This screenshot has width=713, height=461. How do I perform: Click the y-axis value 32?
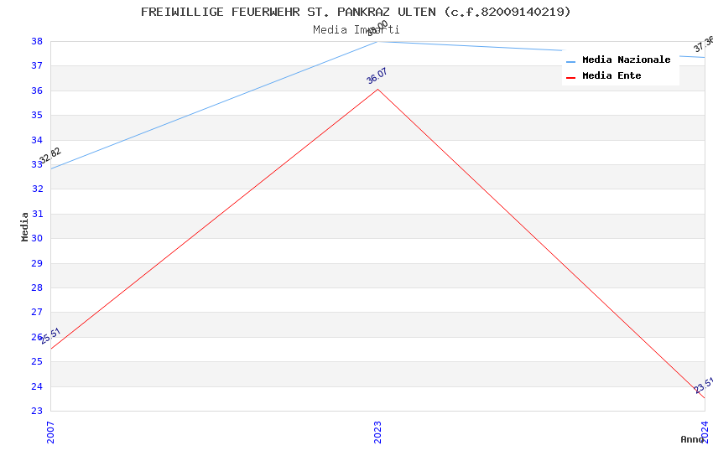tap(37, 189)
